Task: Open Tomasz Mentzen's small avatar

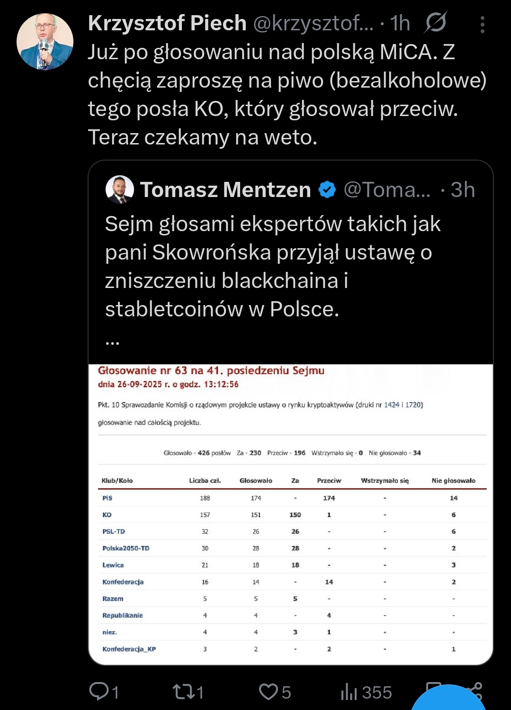Action: [x=119, y=189]
